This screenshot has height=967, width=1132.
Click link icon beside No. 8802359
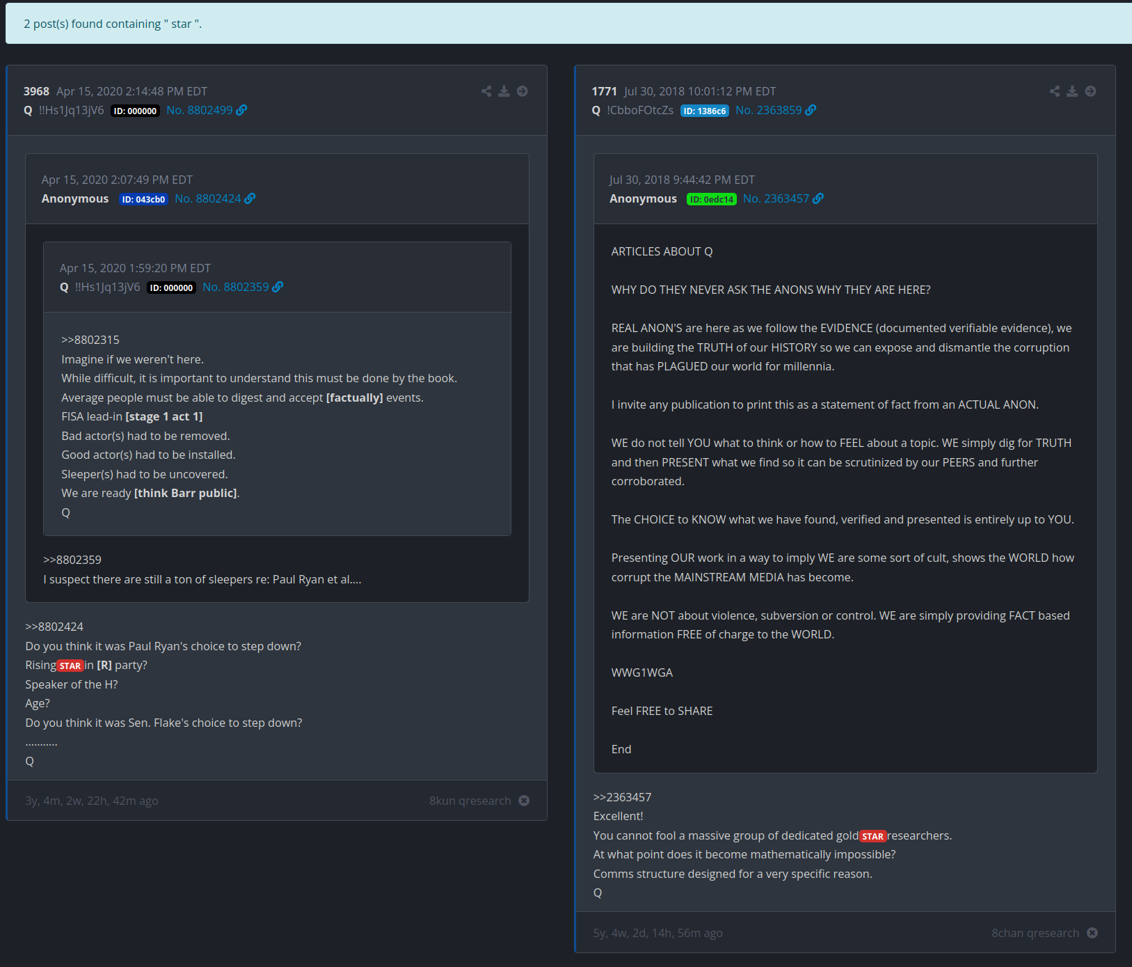(278, 287)
